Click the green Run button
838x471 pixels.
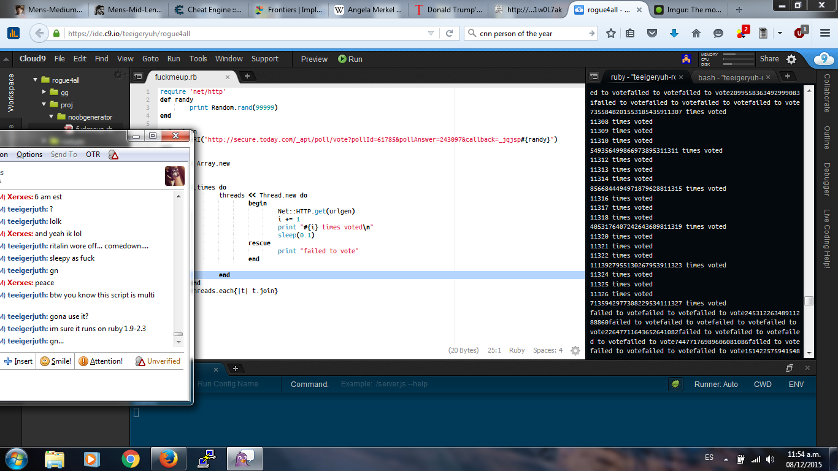(350, 59)
